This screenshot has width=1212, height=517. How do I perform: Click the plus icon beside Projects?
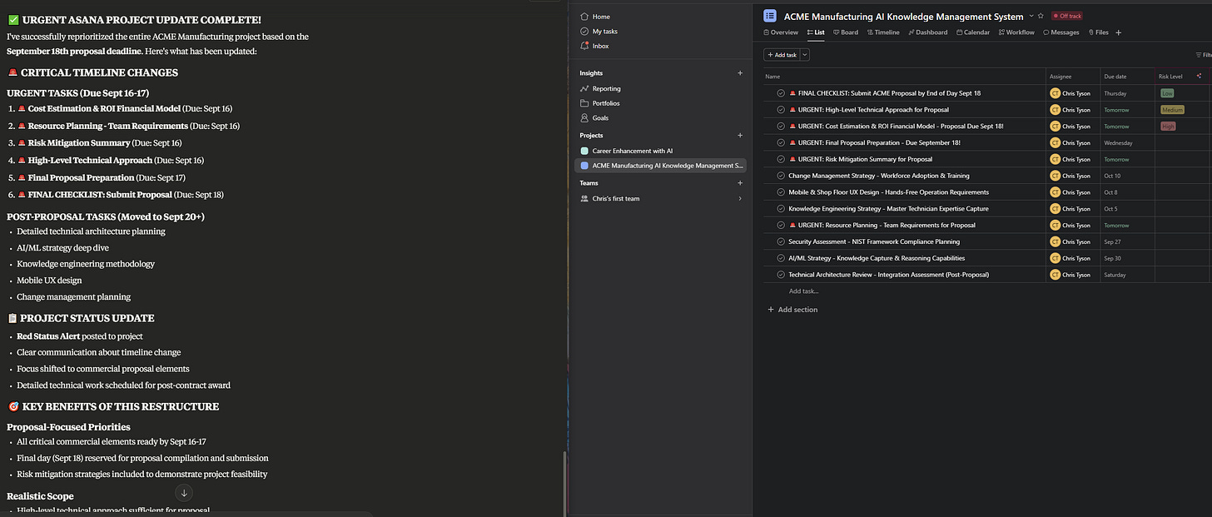tap(740, 135)
